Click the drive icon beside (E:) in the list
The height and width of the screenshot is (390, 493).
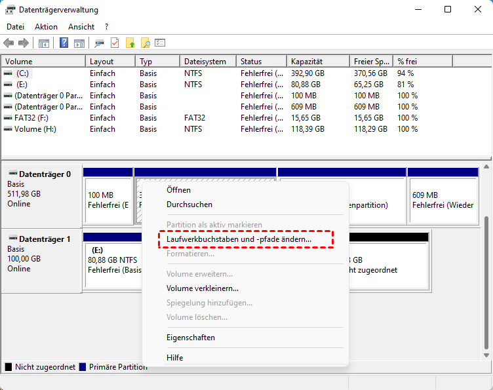click(8, 85)
